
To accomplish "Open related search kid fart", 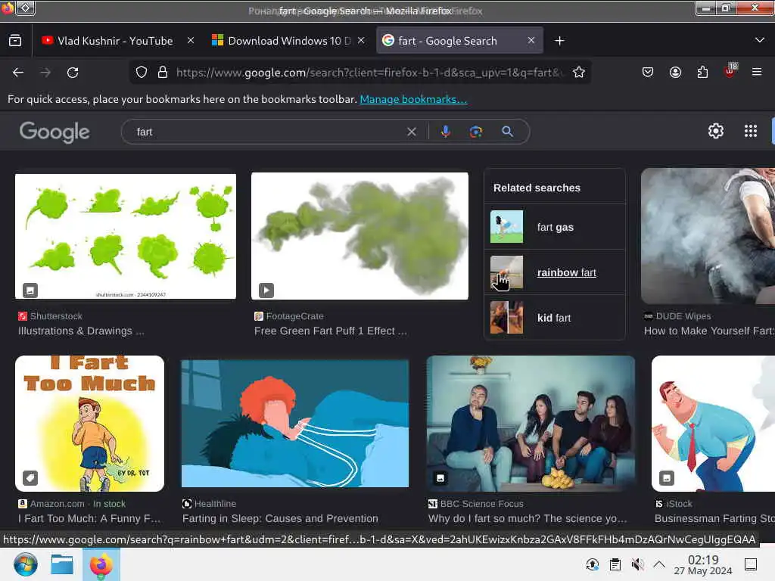I will 555,318.
